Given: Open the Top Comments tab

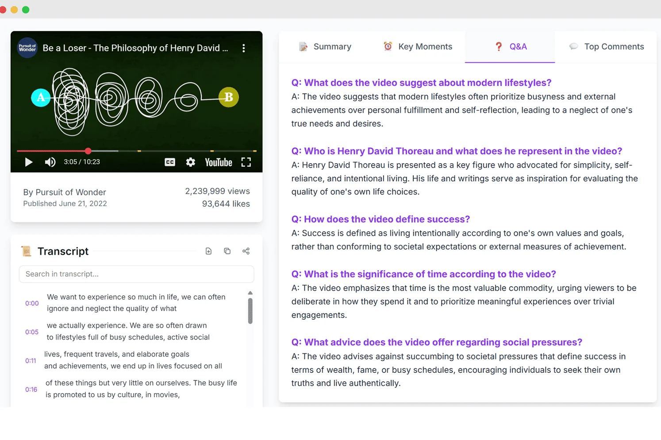Looking at the screenshot, I should point(606,46).
